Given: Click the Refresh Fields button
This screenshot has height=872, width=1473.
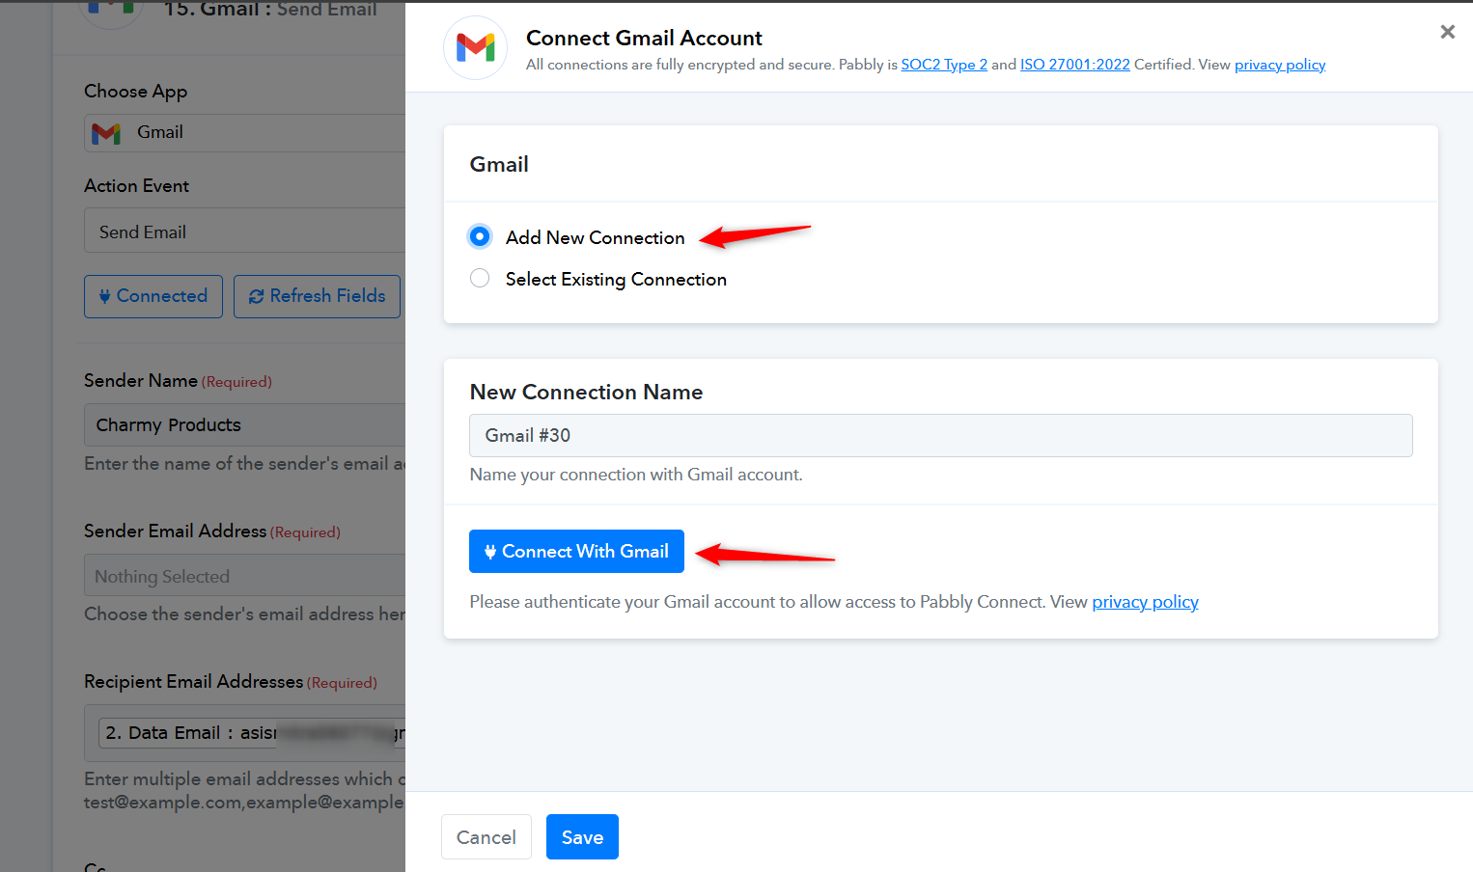Looking at the screenshot, I should pyautogui.click(x=317, y=296).
